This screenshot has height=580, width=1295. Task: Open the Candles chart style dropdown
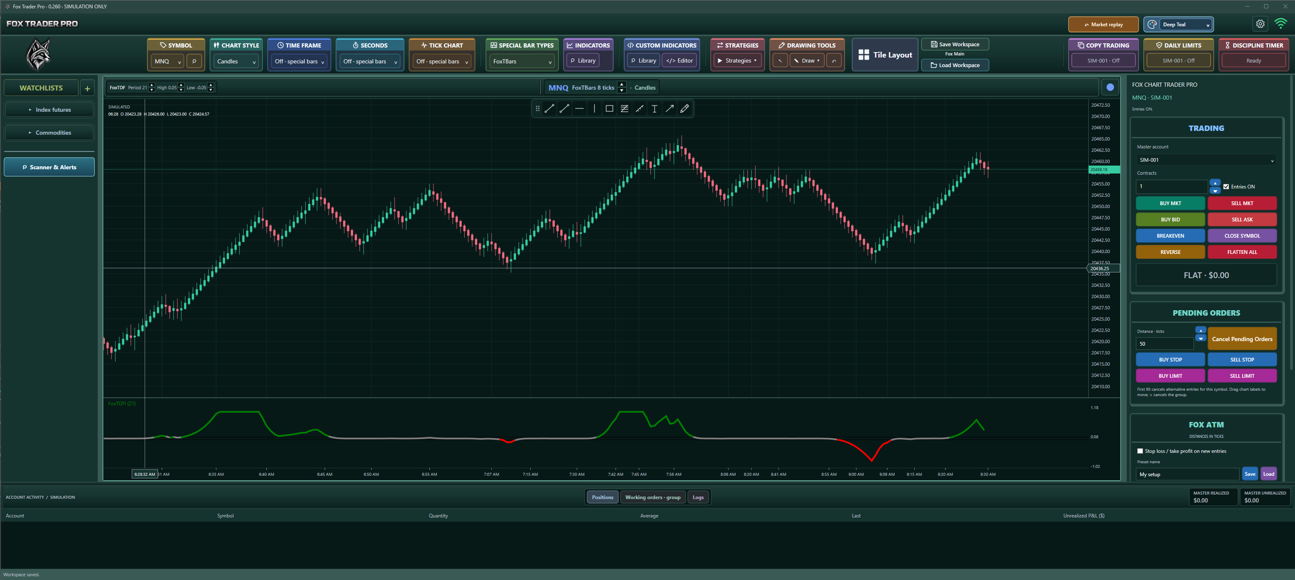tap(236, 61)
